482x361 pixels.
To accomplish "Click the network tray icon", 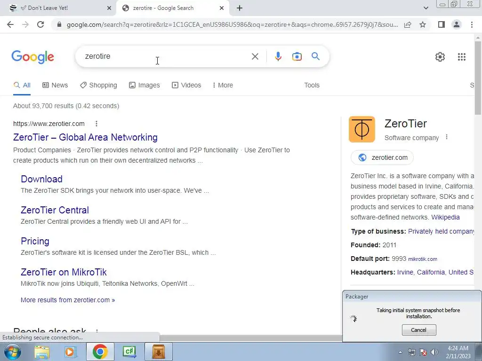I will coord(411,352).
